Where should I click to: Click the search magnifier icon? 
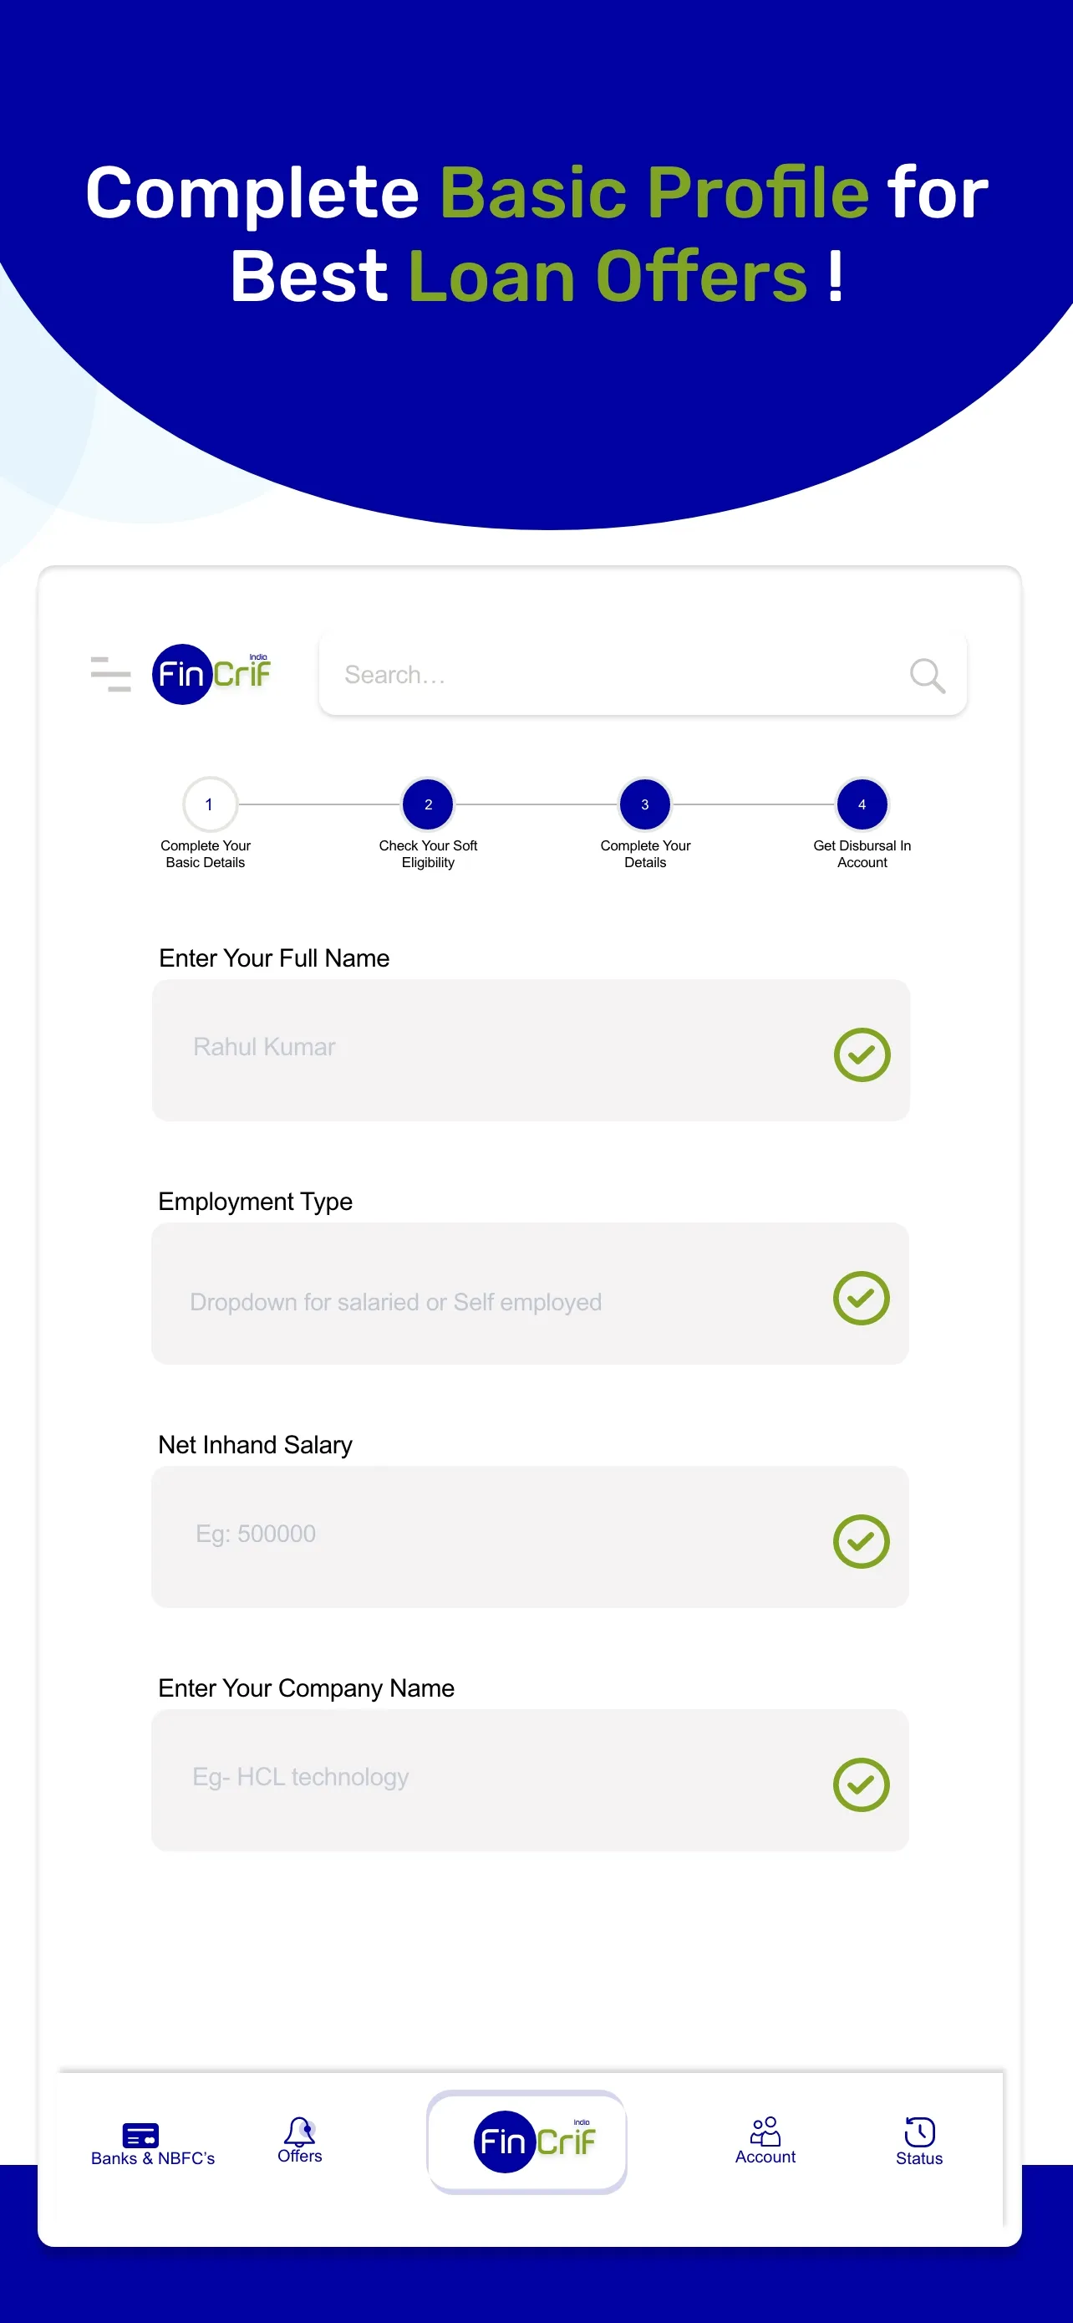coord(926,676)
